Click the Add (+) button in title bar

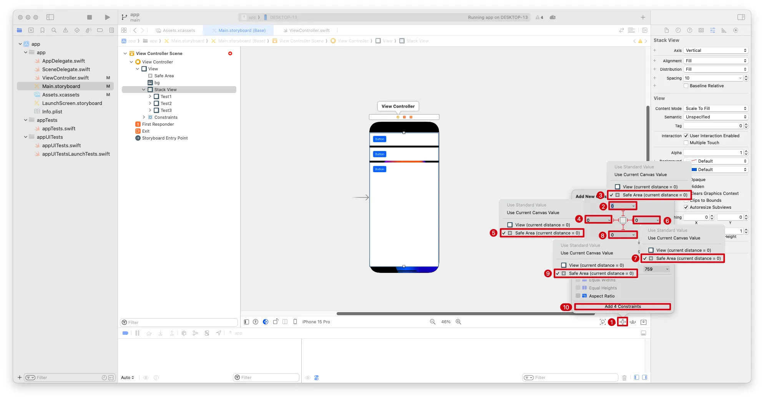(x=643, y=17)
